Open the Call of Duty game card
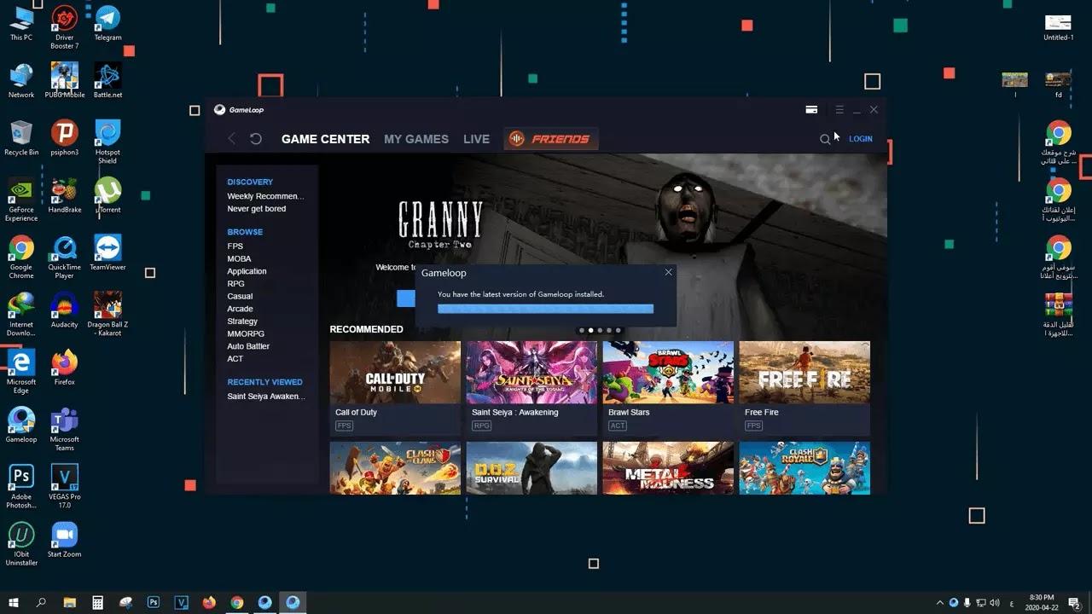Viewport: 1092px width, 614px height. point(395,388)
